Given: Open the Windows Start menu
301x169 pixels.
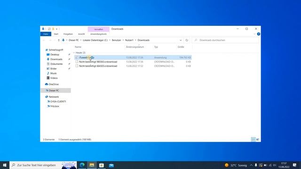Looking at the screenshot, I should click(5, 165).
